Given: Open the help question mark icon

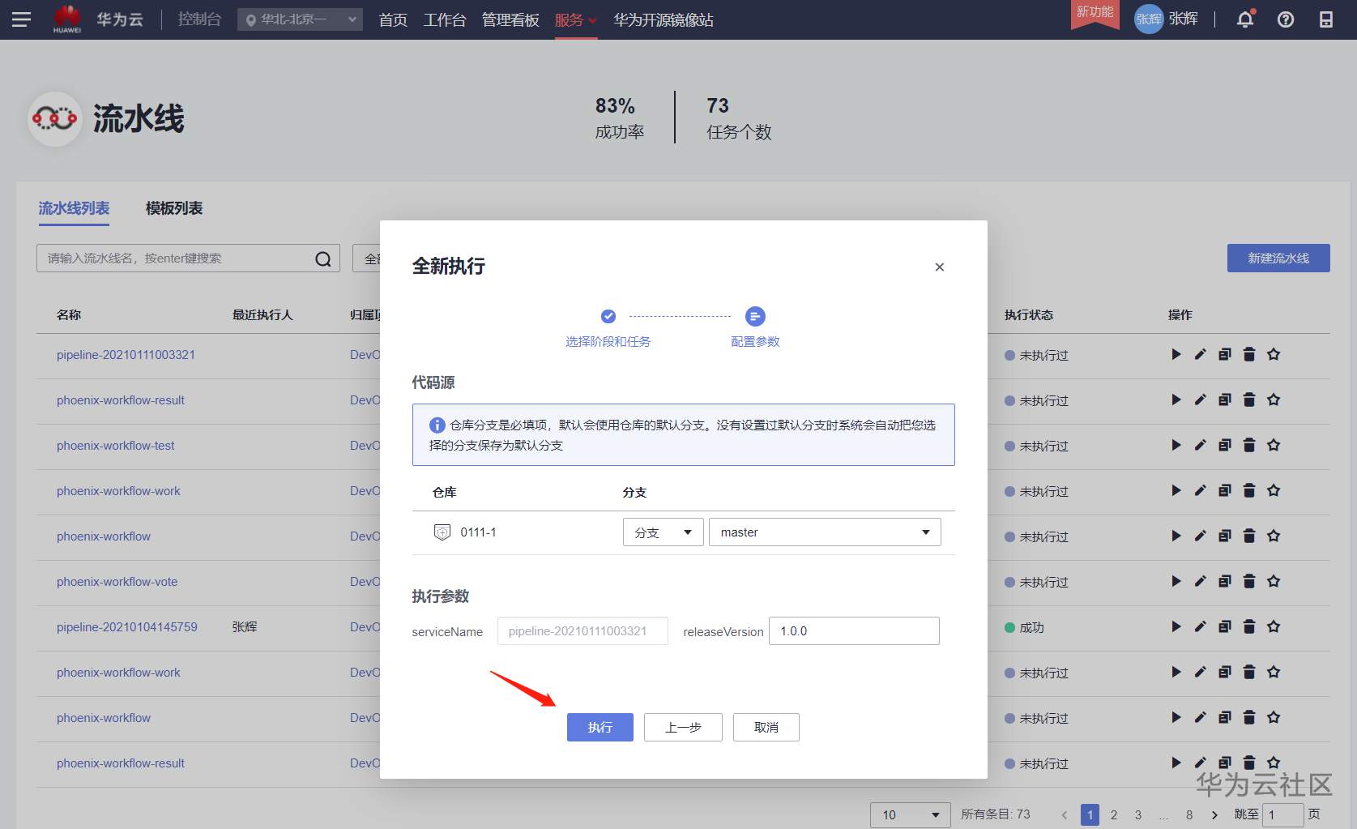Looking at the screenshot, I should click(x=1286, y=19).
